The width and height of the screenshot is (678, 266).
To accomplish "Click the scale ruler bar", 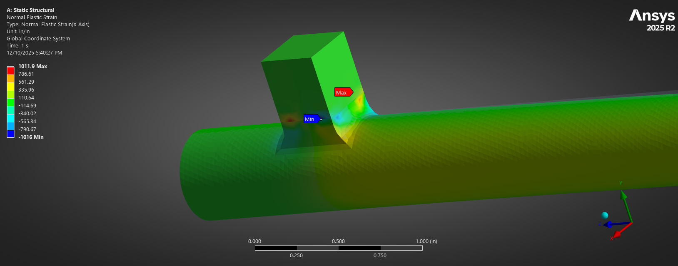I will pos(339,248).
